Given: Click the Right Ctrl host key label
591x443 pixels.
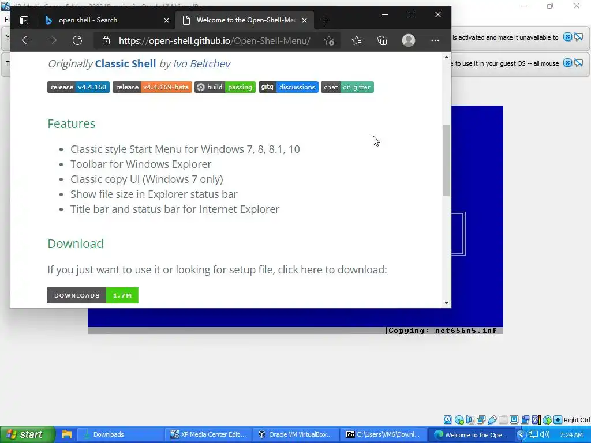Looking at the screenshot, I should pos(577,420).
